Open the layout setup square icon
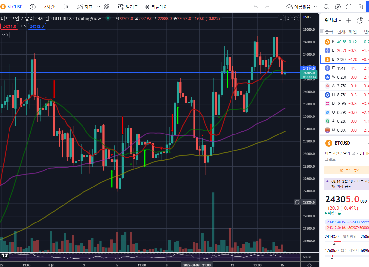The image size is (369, 267). click(279, 7)
